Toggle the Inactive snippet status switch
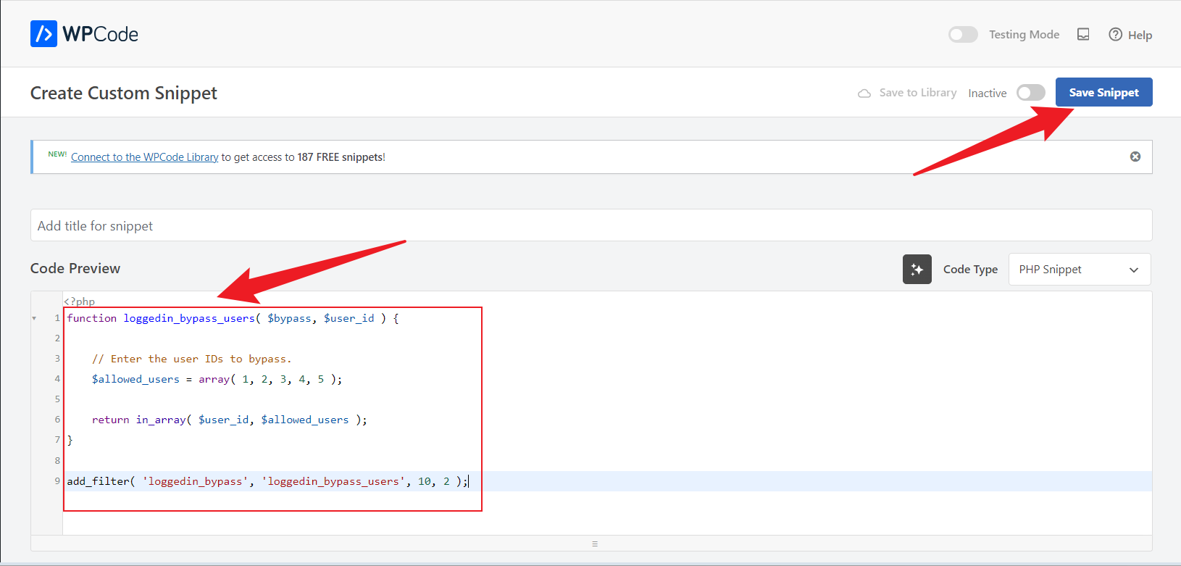This screenshot has width=1181, height=566. 1031,93
